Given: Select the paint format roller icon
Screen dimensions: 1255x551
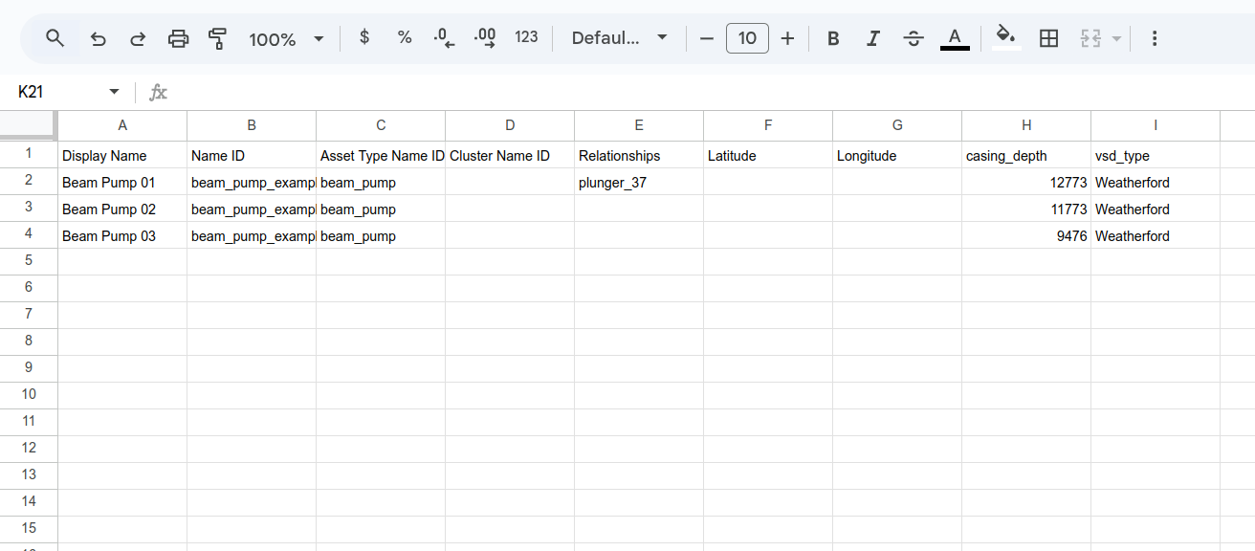Looking at the screenshot, I should click(218, 38).
